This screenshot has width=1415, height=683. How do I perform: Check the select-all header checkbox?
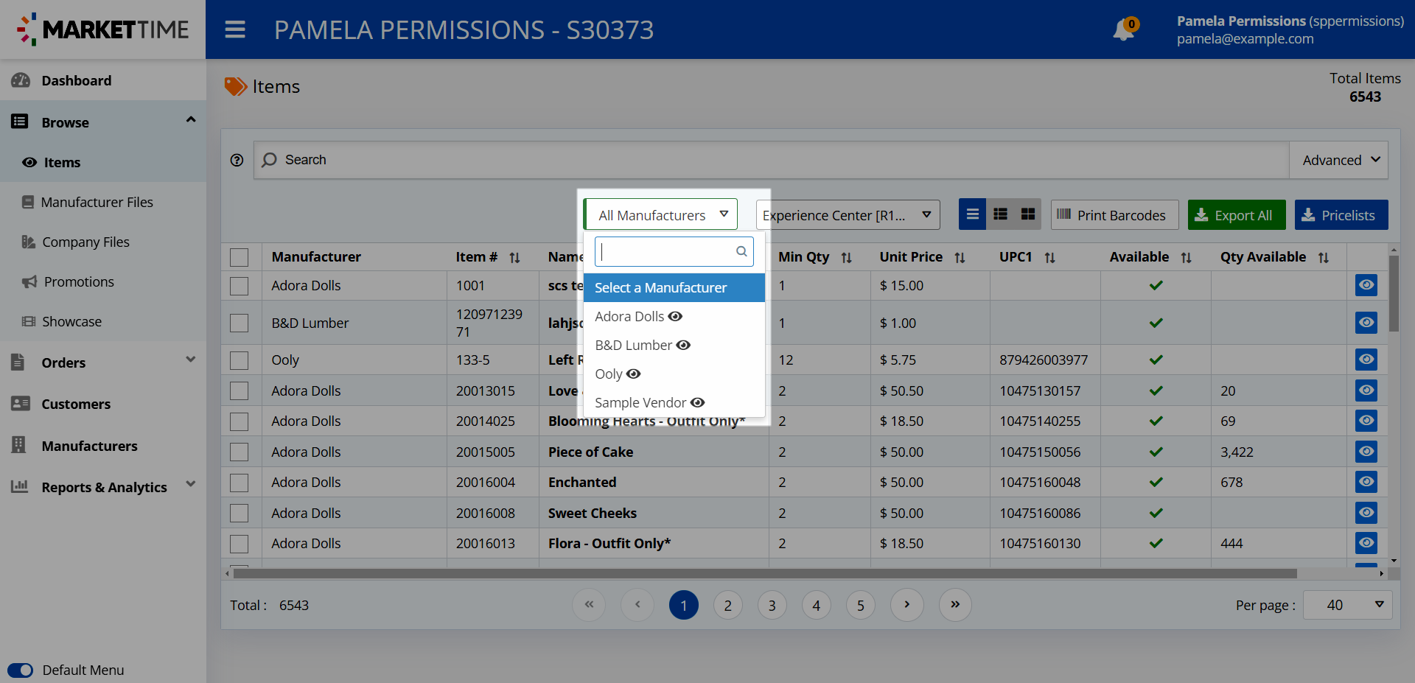pyautogui.click(x=239, y=257)
